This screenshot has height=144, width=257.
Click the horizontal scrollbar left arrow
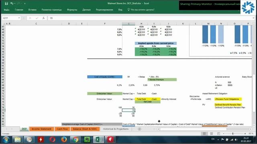(158, 129)
